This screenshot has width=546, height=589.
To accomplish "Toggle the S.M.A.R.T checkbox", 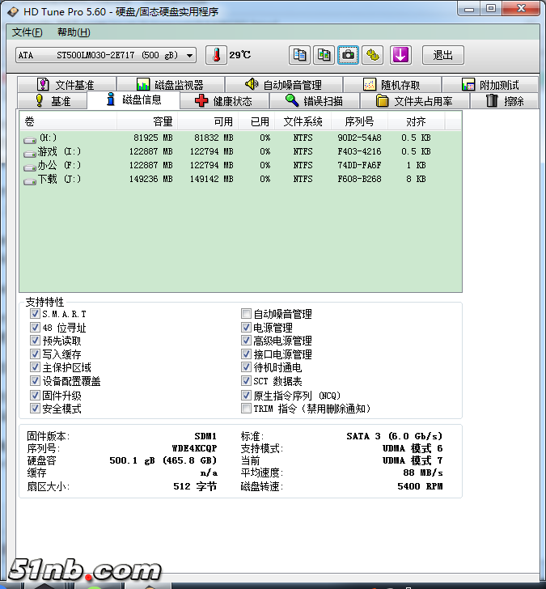I will pos(35,314).
